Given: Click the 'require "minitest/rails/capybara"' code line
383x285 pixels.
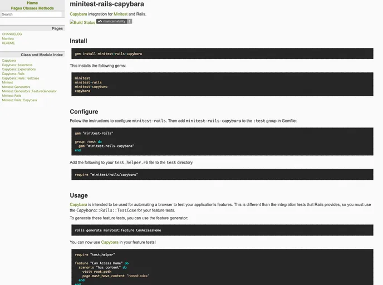Looking at the screenshot, I should 106,175.
